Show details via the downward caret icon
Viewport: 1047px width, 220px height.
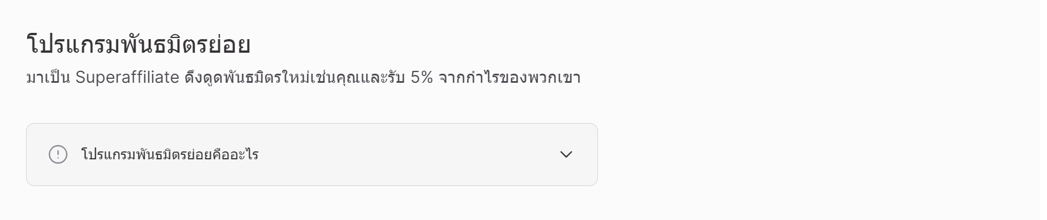click(x=566, y=154)
